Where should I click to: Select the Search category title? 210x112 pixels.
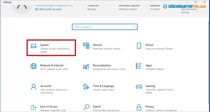[x=97, y=106]
